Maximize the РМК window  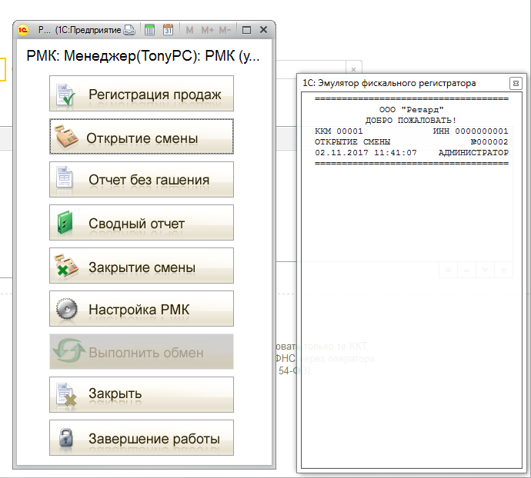coord(246,30)
